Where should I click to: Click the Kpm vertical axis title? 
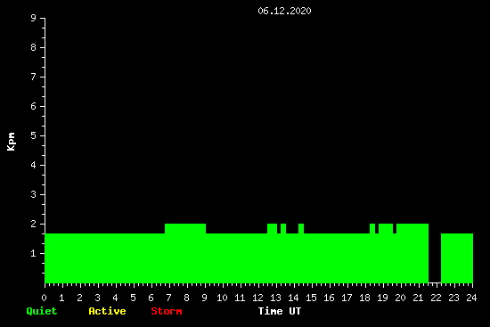coord(11,142)
